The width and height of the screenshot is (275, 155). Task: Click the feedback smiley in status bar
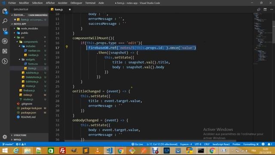pyautogui.click(x=263, y=144)
